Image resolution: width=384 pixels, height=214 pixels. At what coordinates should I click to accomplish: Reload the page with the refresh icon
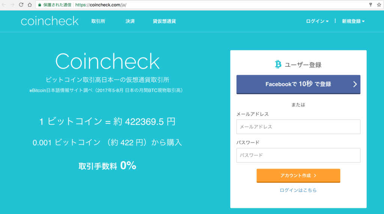click(21, 4)
